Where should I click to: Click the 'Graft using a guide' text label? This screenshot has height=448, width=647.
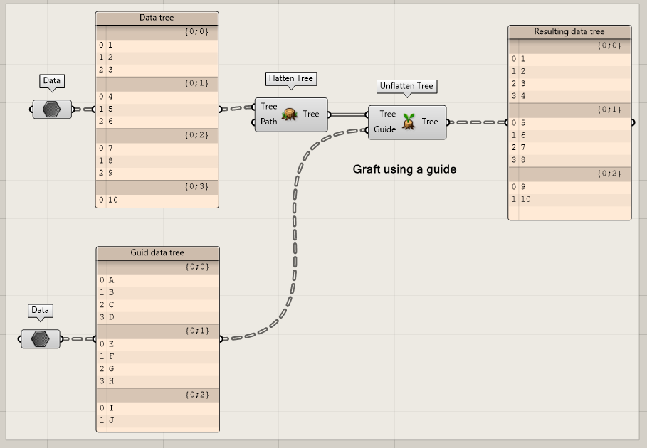[404, 170]
